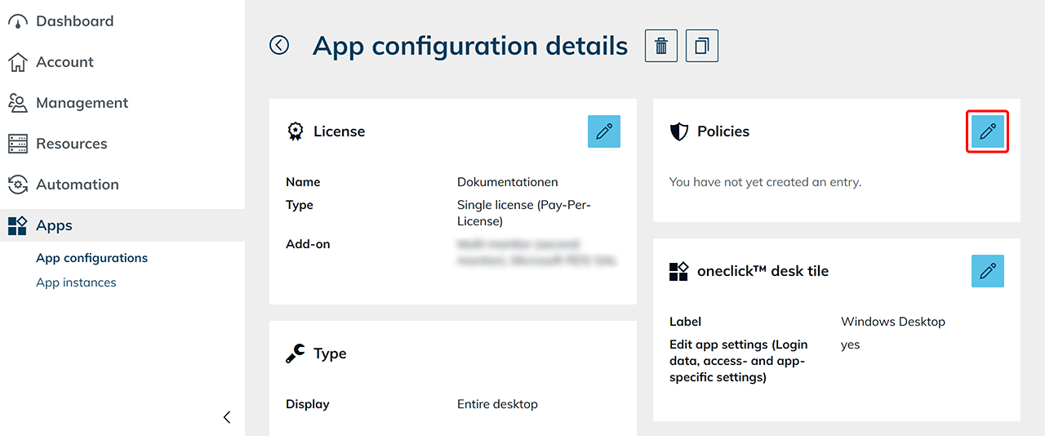The image size is (1045, 436).
Task: Click the wrench icon beside Type
Action: click(295, 354)
